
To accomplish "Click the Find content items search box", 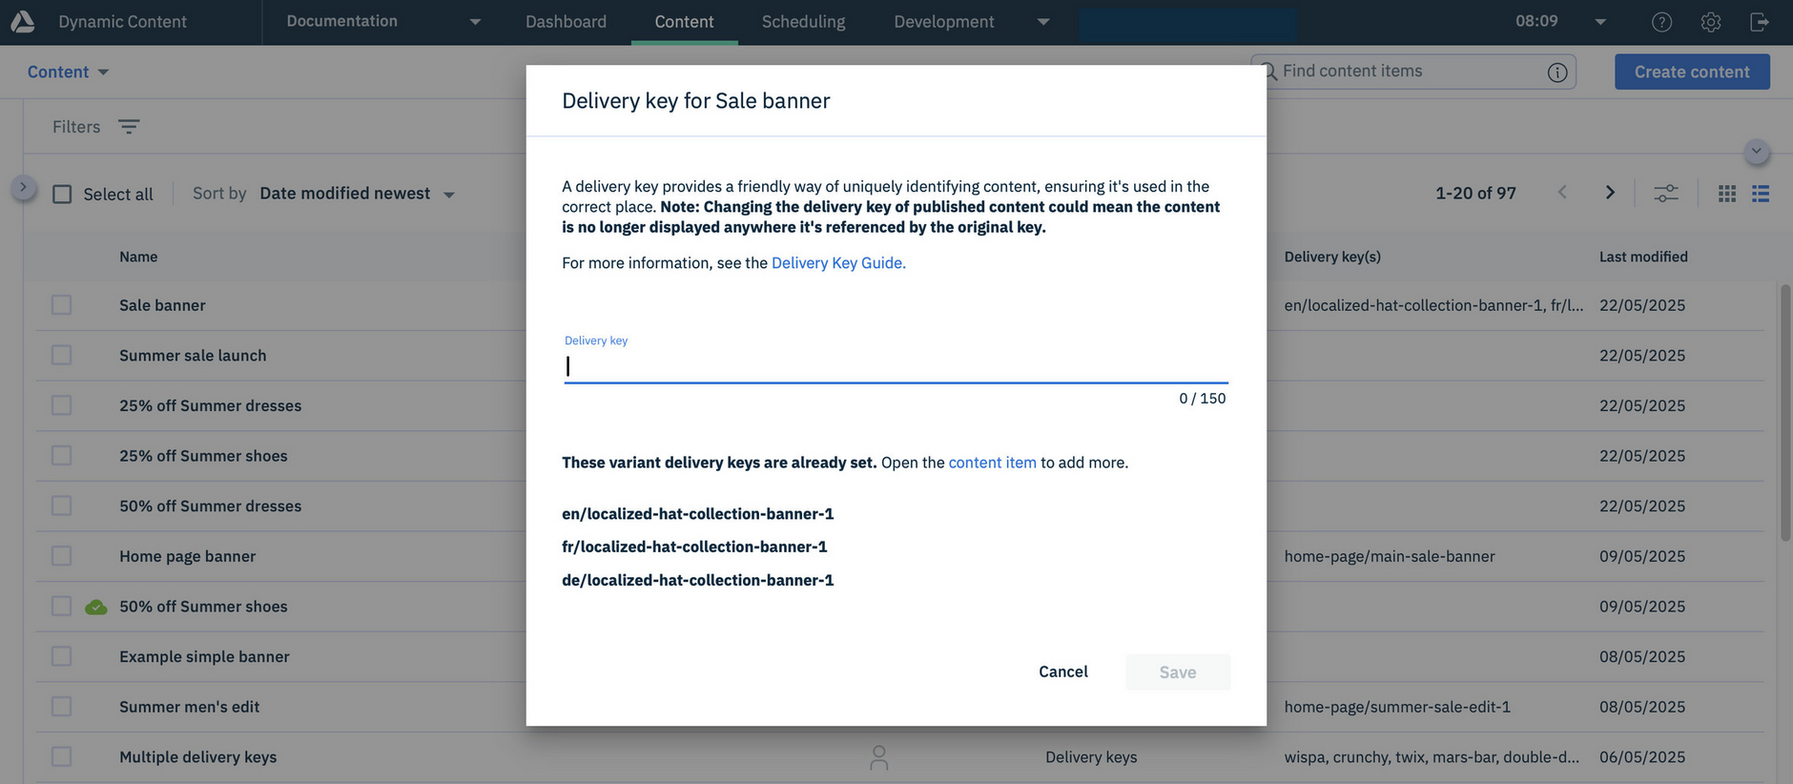I will pyautogui.click(x=1412, y=72).
